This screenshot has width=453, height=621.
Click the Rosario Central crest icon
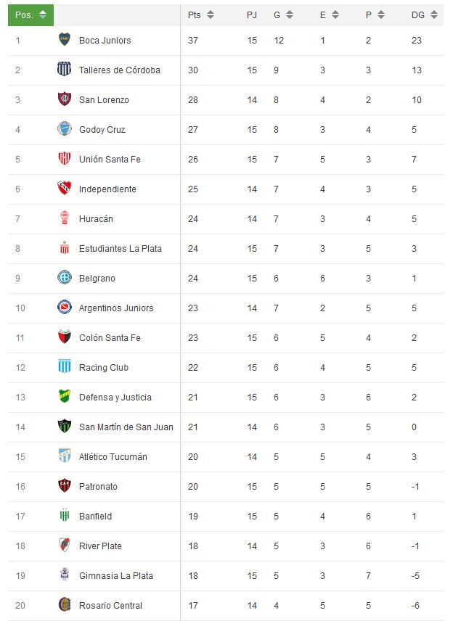pyautogui.click(x=64, y=604)
